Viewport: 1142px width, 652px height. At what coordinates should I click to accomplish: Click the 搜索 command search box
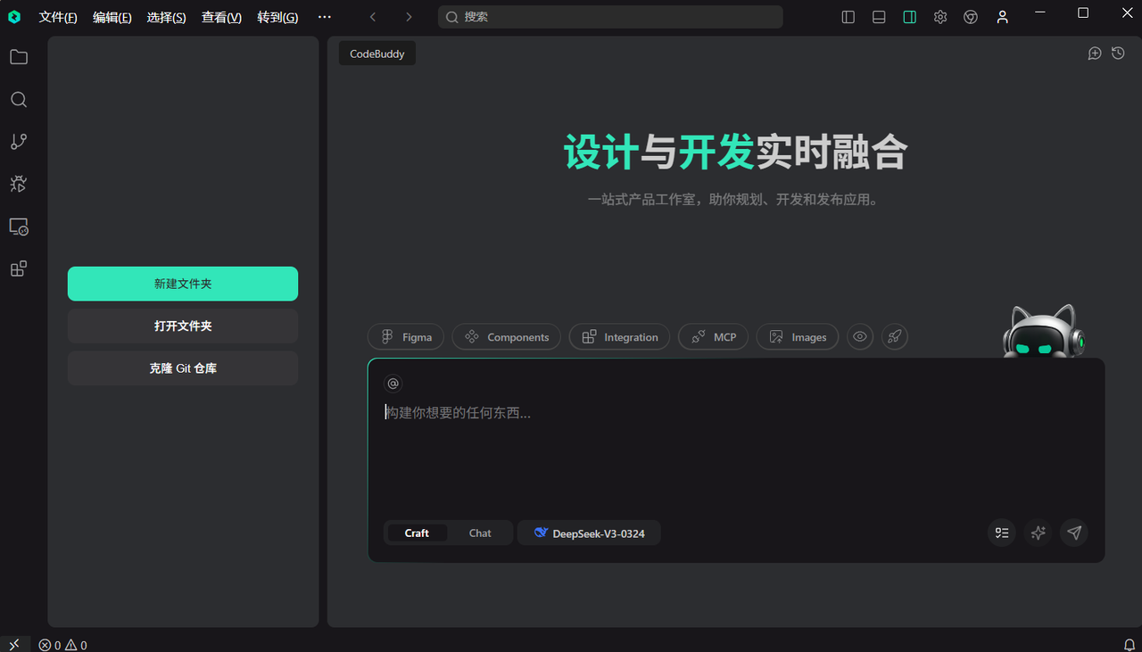point(610,17)
